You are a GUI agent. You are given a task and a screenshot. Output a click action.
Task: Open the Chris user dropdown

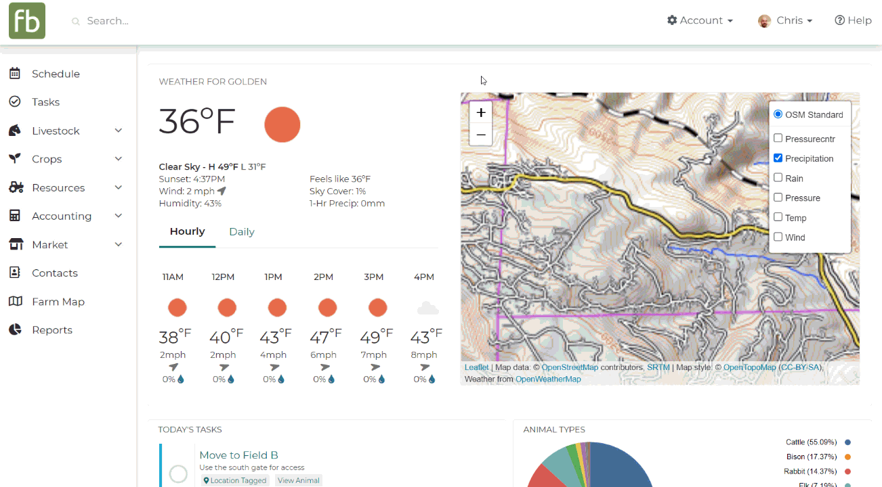[x=785, y=21]
